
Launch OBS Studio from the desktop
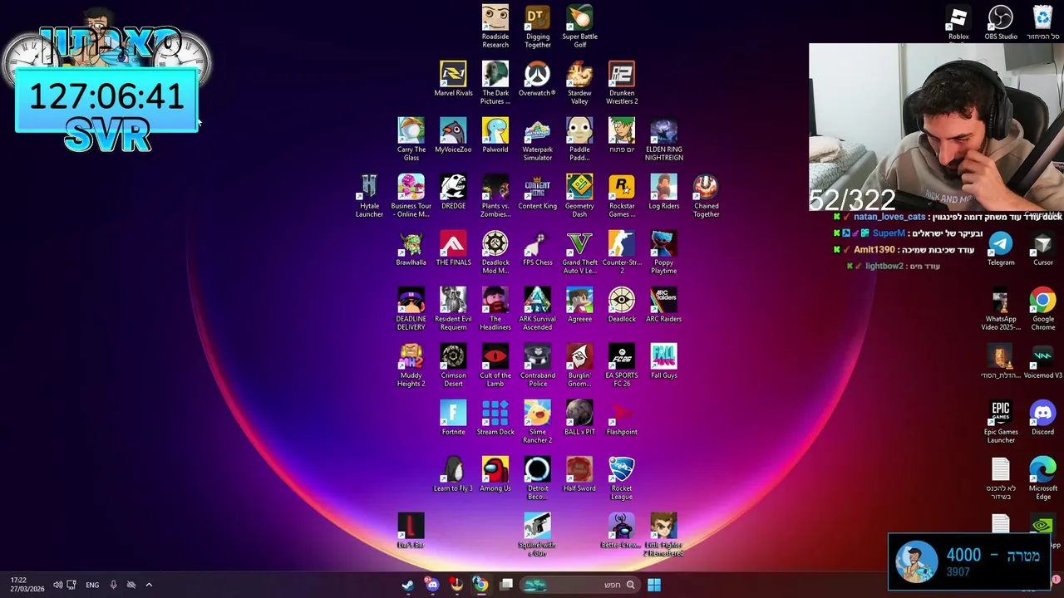[1001, 22]
